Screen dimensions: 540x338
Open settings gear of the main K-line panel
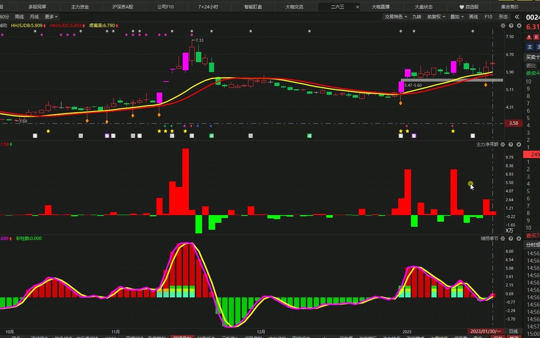[503, 26]
